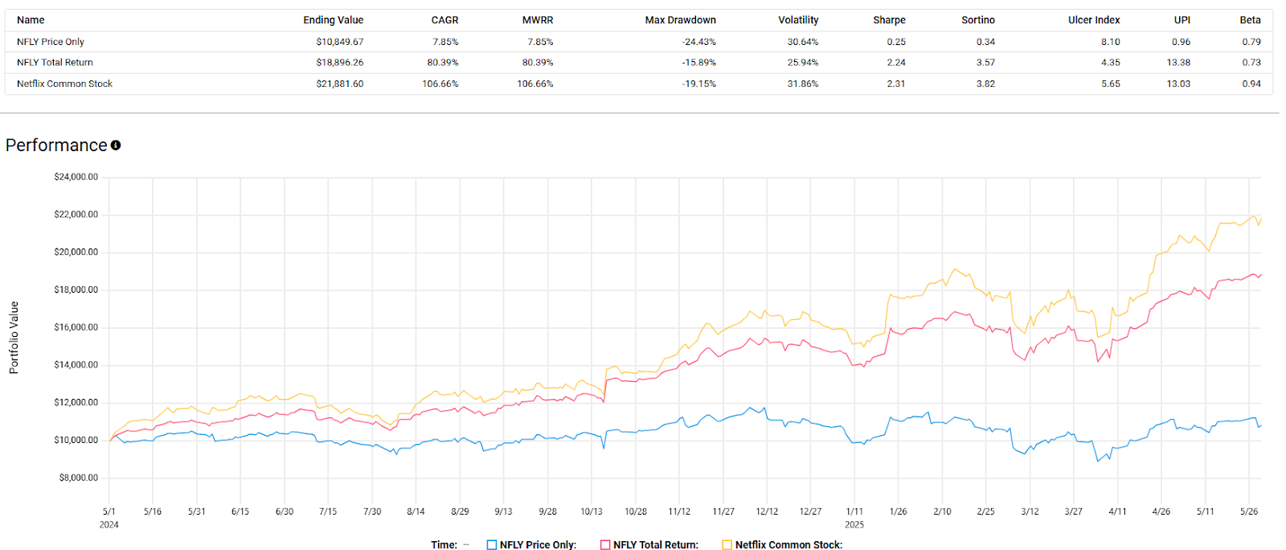Image resolution: width=1286 pixels, height=550 pixels.
Task: Click the -19.15% max drawdown cell
Action: [x=699, y=84]
